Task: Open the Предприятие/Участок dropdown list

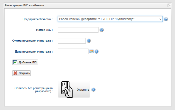Action: [110, 19]
